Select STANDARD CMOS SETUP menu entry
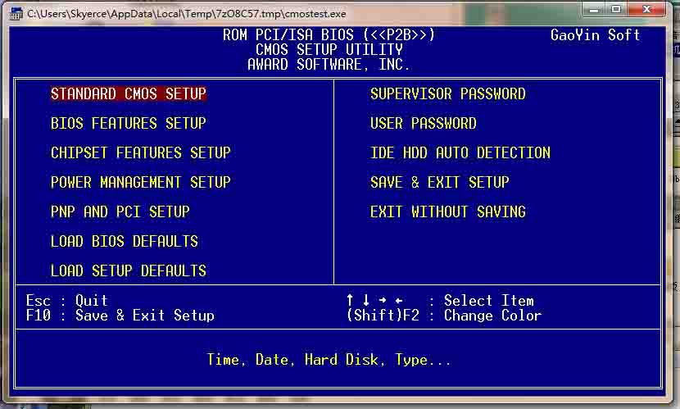This screenshot has height=409, width=680. (129, 93)
